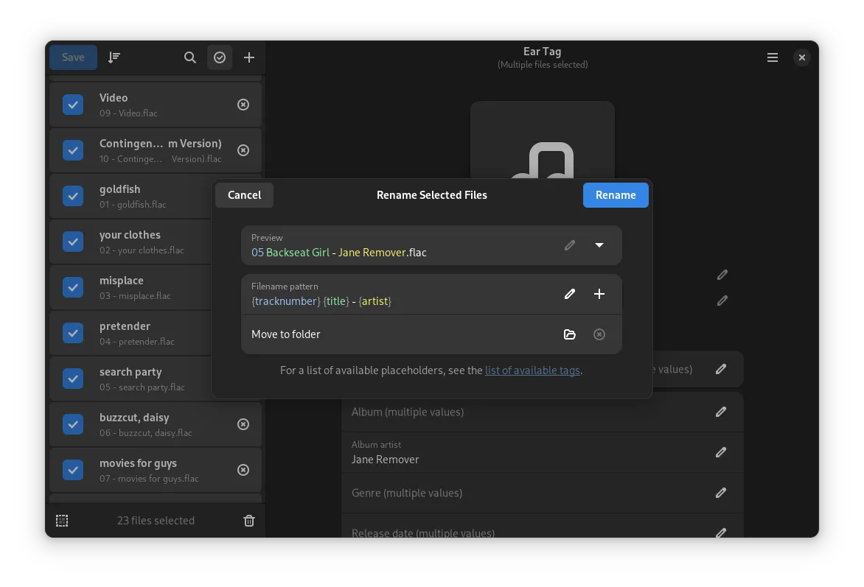Uncheck the goldfish file checkbox
Image resolution: width=864 pixels, height=587 pixels.
click(73, 196)
